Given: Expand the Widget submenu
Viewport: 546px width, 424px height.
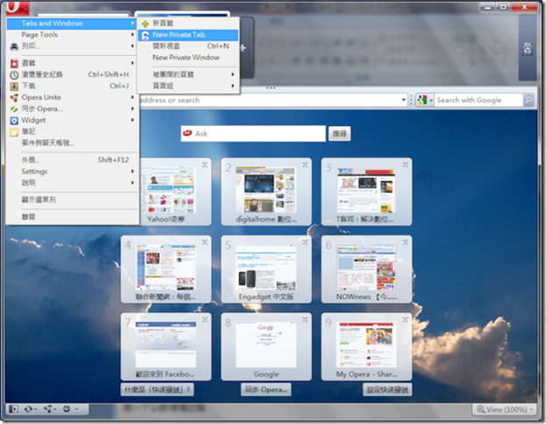Looking at the screenshot, I should coord(72,120).
